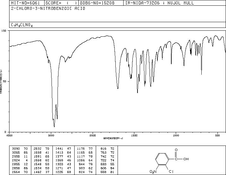
Task: Click peak table entry 1698
Action: coord(38,153)
